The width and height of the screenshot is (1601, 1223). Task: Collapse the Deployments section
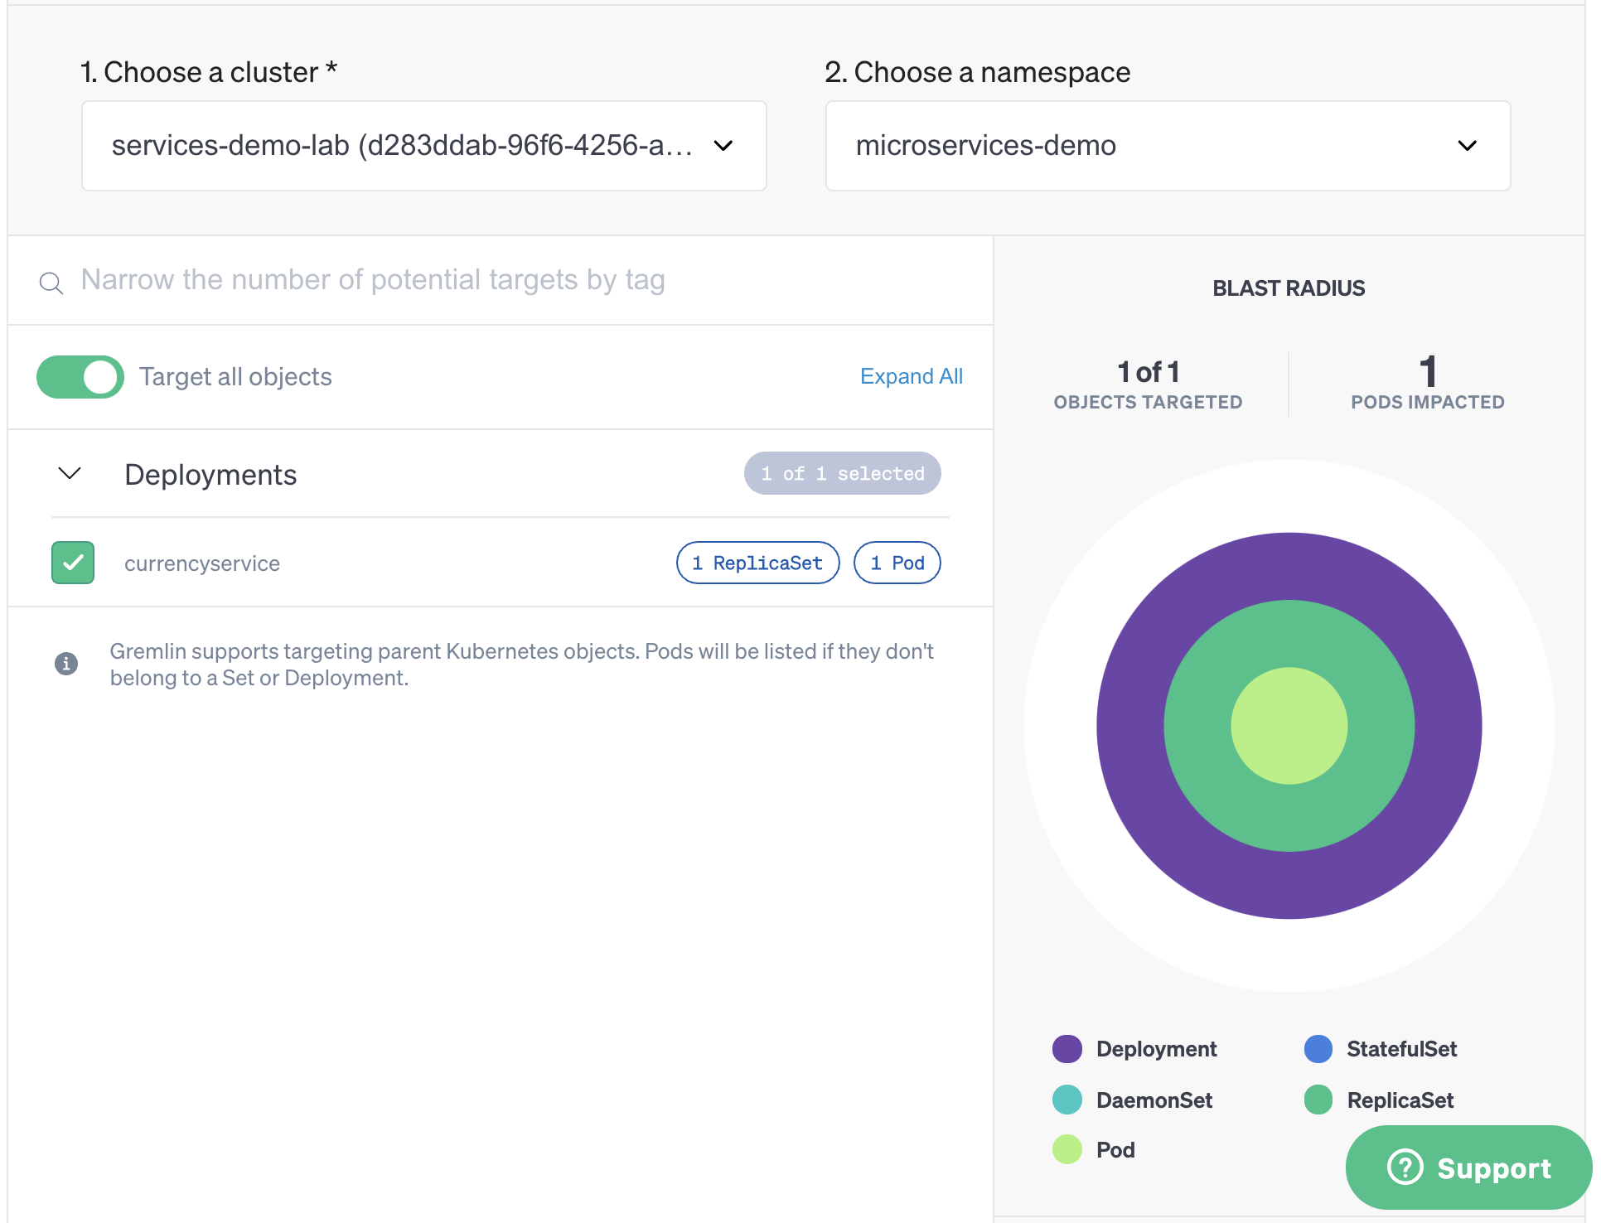tap(70, 474)
